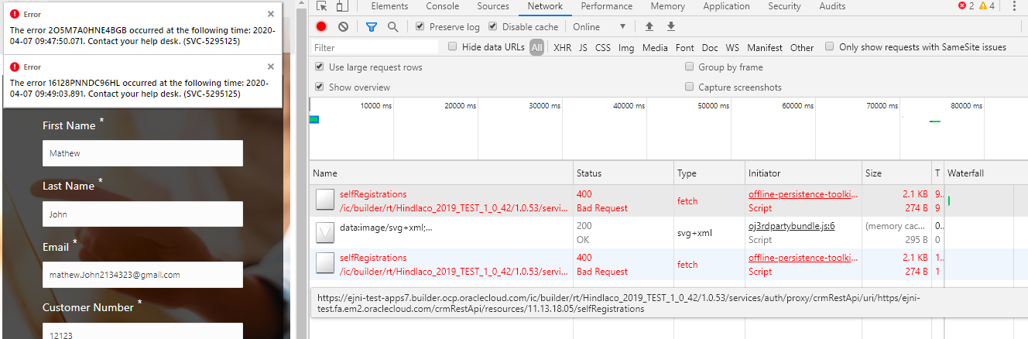Screen dimensions: 1028x339
Task: Click the file icon of the first selfRegistrations request
Action: coord(325,201)
